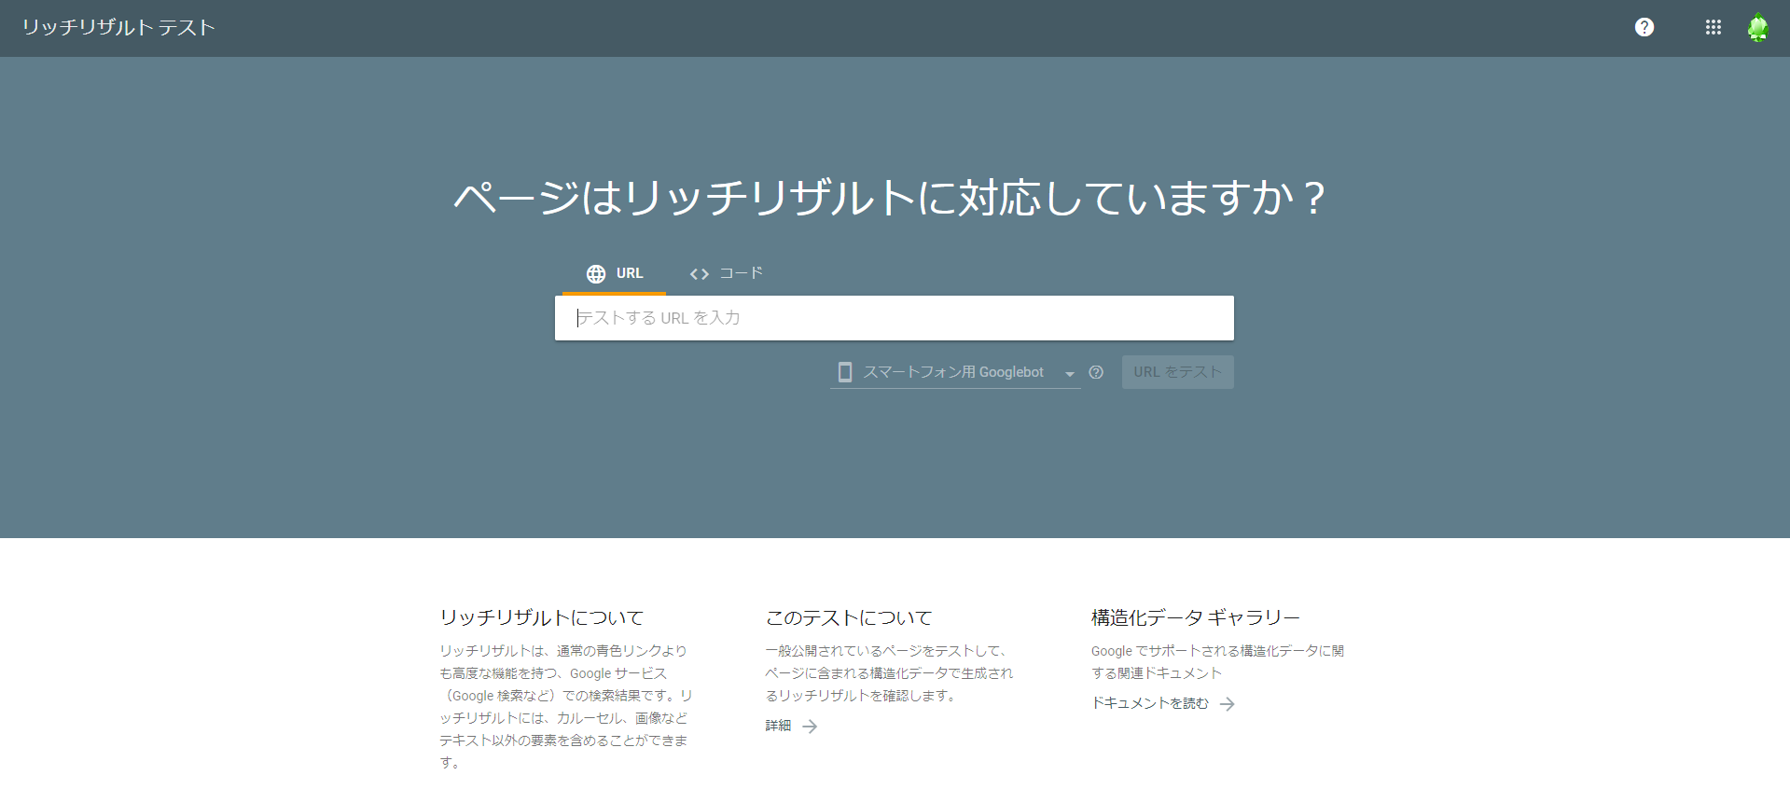
Task: Click the ページはリッチリザルトに対応していますか？ headline
Action: pos(891,198)
